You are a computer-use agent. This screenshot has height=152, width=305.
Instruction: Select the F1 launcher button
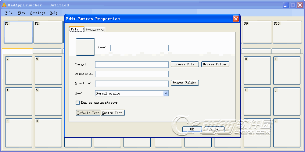click(18, 32)
